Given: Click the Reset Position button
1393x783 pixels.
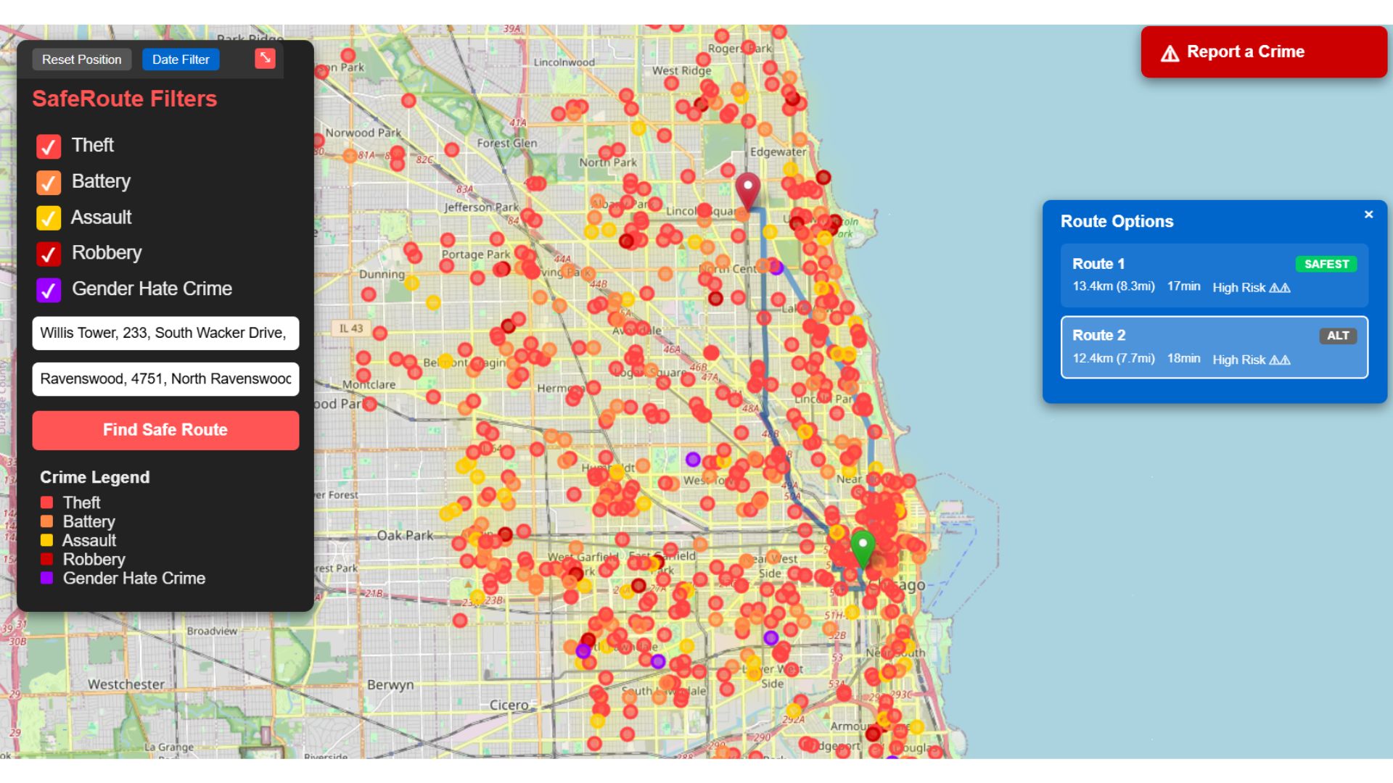Looking at the screenshot, I should coord(81,59).
